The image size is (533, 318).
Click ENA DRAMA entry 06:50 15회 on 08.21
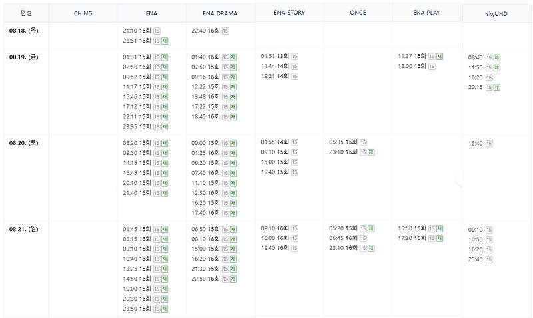(x=205, y=229)
